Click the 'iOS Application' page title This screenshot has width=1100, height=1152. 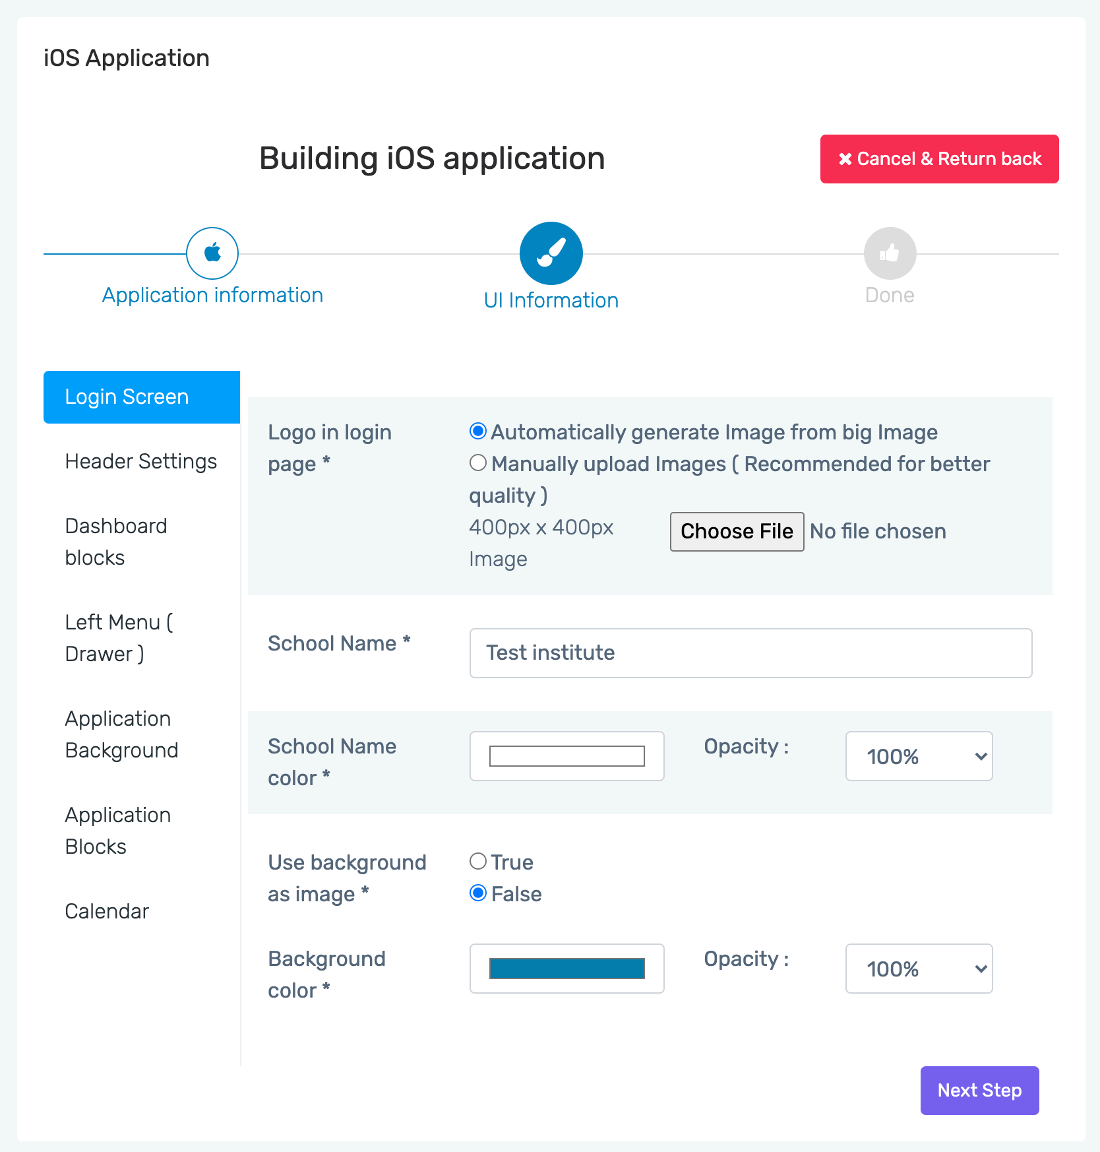pos(127,58)
